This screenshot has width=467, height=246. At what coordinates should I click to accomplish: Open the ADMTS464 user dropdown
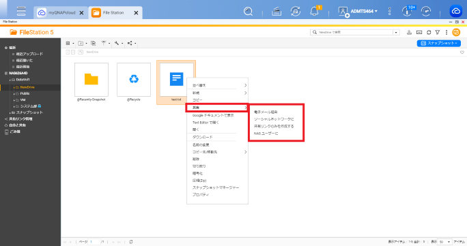(364, 12)
